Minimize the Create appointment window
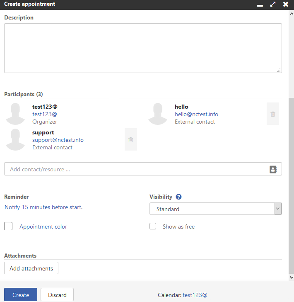 tap(260, 5)
